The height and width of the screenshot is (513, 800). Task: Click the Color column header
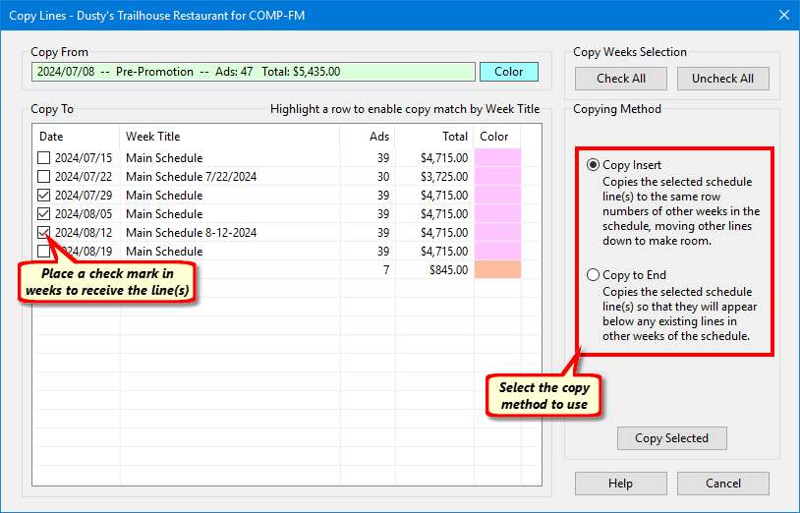497,137
